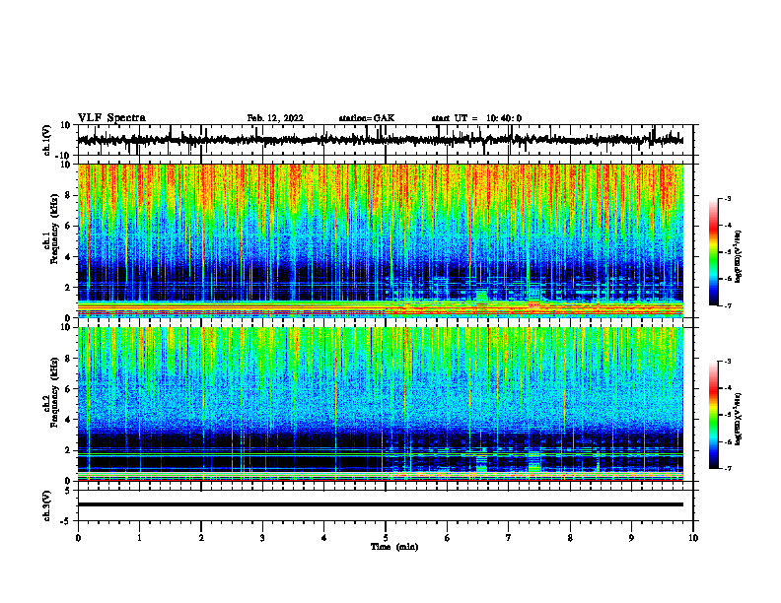
Task: Click the ch.1 colorbar "log(PSD)(V²/Hz)" label
Action: tap(739, 256)
